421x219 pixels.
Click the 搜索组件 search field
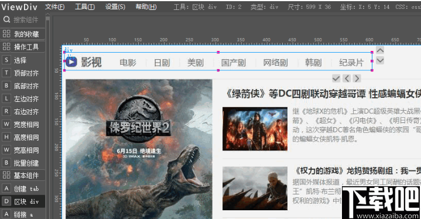tap(26, 19)
